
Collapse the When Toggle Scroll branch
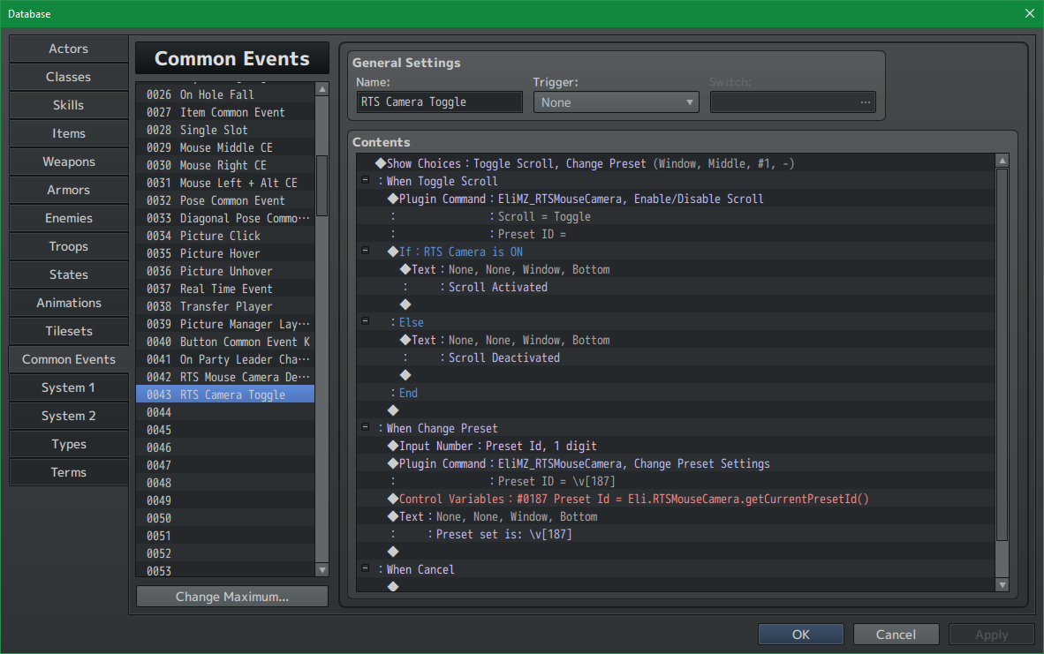[365, 181]
